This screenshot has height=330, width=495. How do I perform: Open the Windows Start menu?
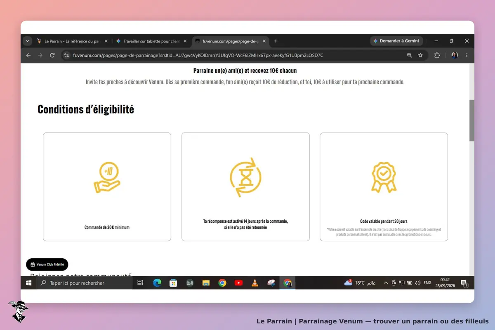tap(29, 283)
